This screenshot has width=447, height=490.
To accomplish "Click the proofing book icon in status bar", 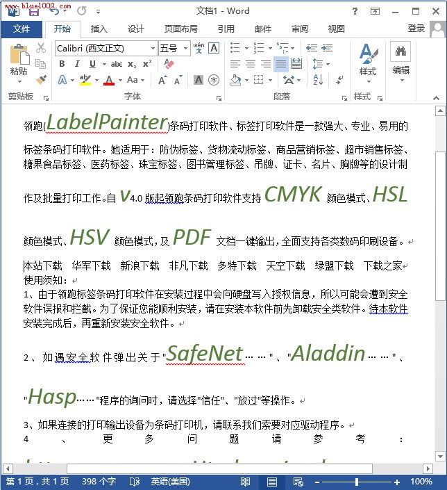I will 135,482.
